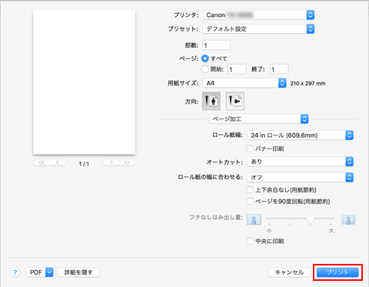369x287 pixels.
Task: Click the 詳細を隠す button
Action: pos(78,272)
